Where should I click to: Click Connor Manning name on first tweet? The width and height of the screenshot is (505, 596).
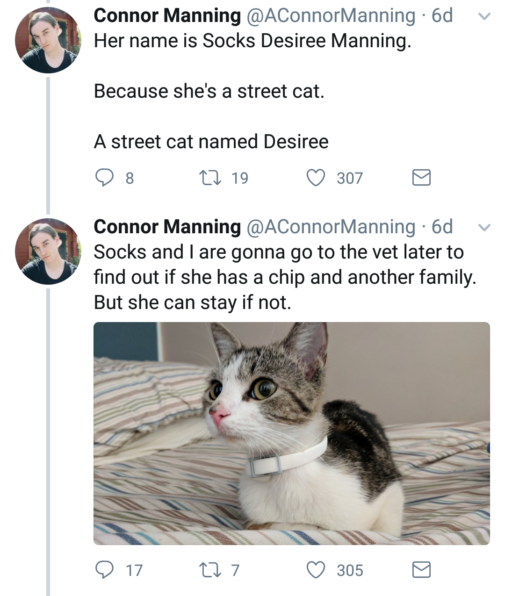[x=167, y=16]
